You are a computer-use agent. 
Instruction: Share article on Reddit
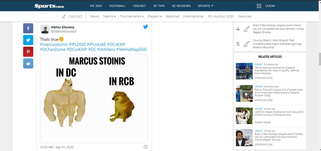(28, 63)
